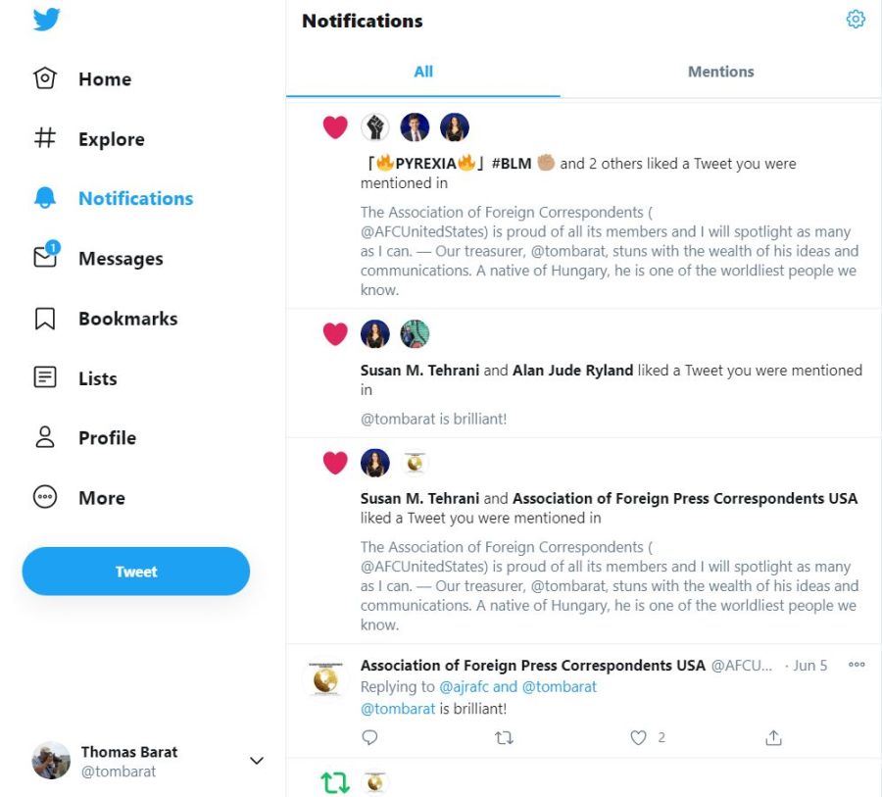Click the AFCU tweet profile avatar
Image resolution: width=882 pixels, height=797 pixels.
(324, 678)
